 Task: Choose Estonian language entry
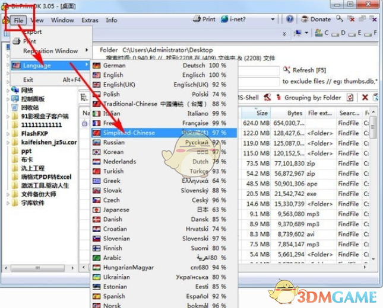click(x=163, y=287)
